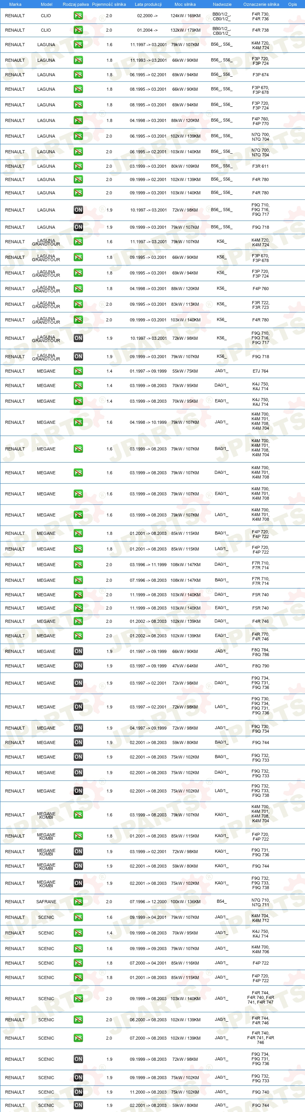Viewport: 305px width, 1112px height.
Task: Select the petrol icon for LAGUNA F3P 674
Action: click(x=78, y=75)
